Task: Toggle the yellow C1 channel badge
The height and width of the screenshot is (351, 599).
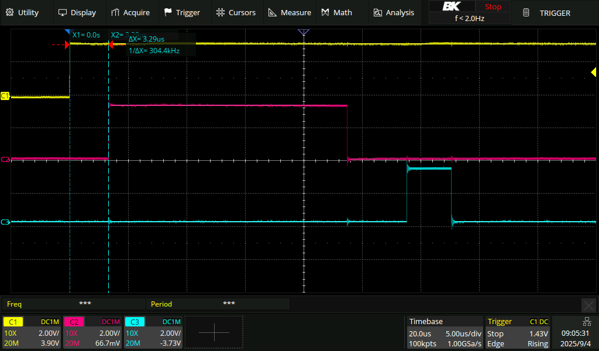Action: [x=13, y=322]
